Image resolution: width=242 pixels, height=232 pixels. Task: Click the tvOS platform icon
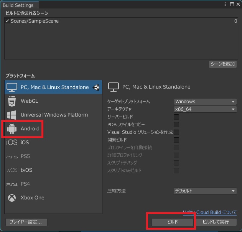[x=12, y=170]
